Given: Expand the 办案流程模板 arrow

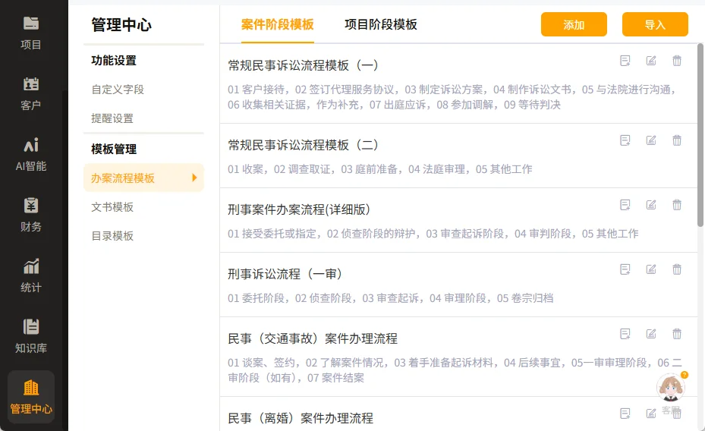Looking at the screenshot, I should pos(194,178).
